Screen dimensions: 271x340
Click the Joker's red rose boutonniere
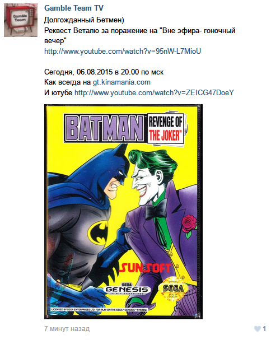[188, 225]
